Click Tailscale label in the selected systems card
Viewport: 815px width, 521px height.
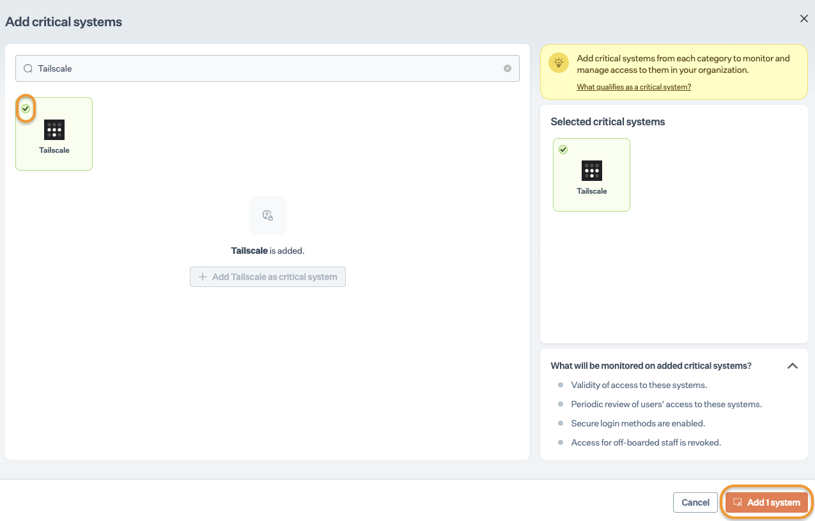point(592,191)
